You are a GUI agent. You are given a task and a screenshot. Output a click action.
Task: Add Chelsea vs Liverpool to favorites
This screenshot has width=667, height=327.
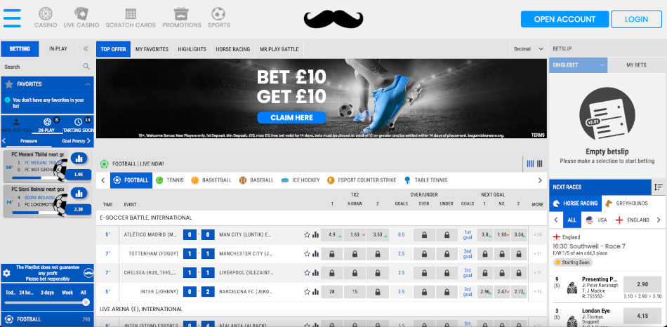click(x=307, y=272)
